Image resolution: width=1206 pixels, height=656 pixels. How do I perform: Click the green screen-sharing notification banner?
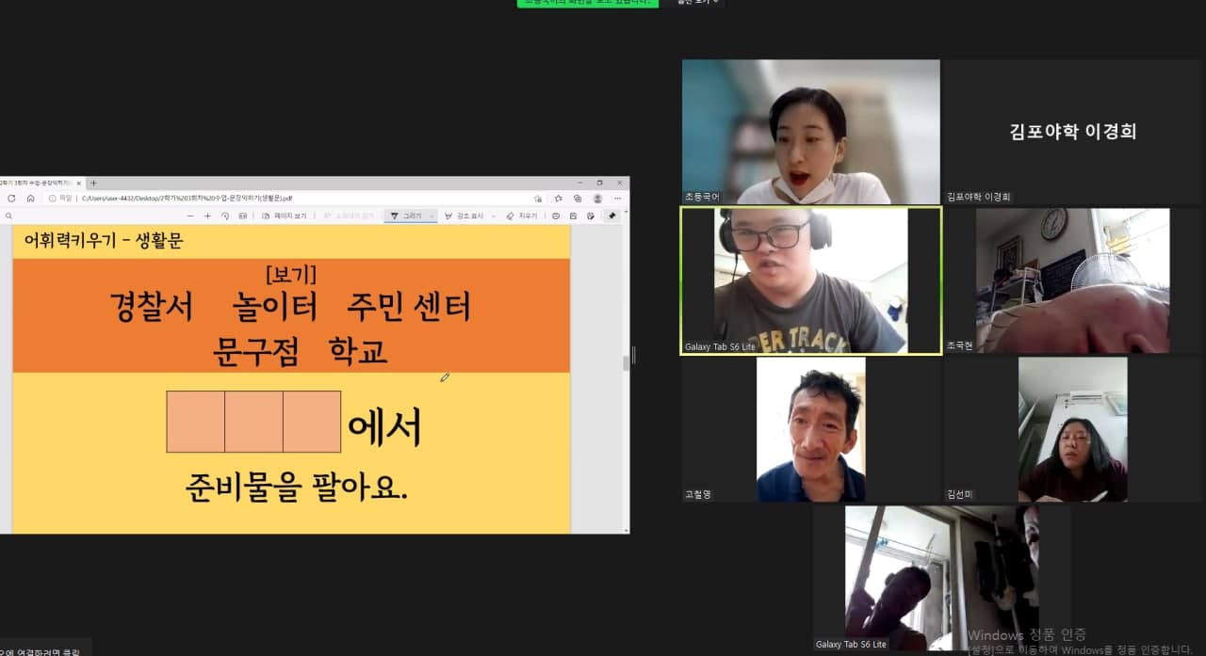[587, 3]
